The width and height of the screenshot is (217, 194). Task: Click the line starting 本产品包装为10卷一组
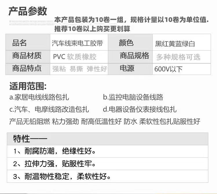[132, 20]
